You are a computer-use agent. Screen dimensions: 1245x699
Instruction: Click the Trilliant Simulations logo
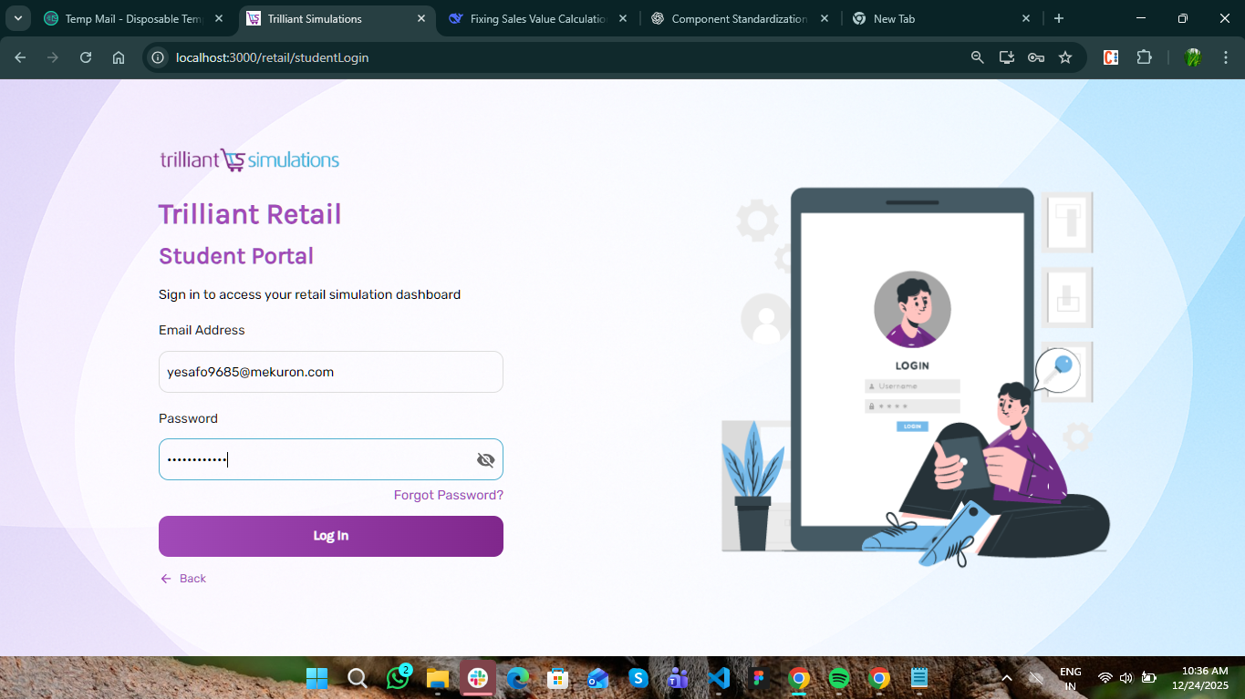[250, 160]
